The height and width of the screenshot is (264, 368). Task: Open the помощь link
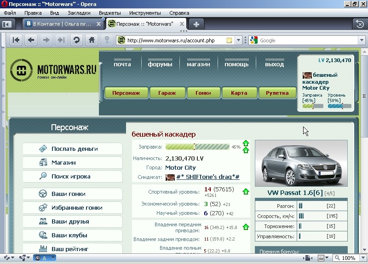tap(236, 64)
